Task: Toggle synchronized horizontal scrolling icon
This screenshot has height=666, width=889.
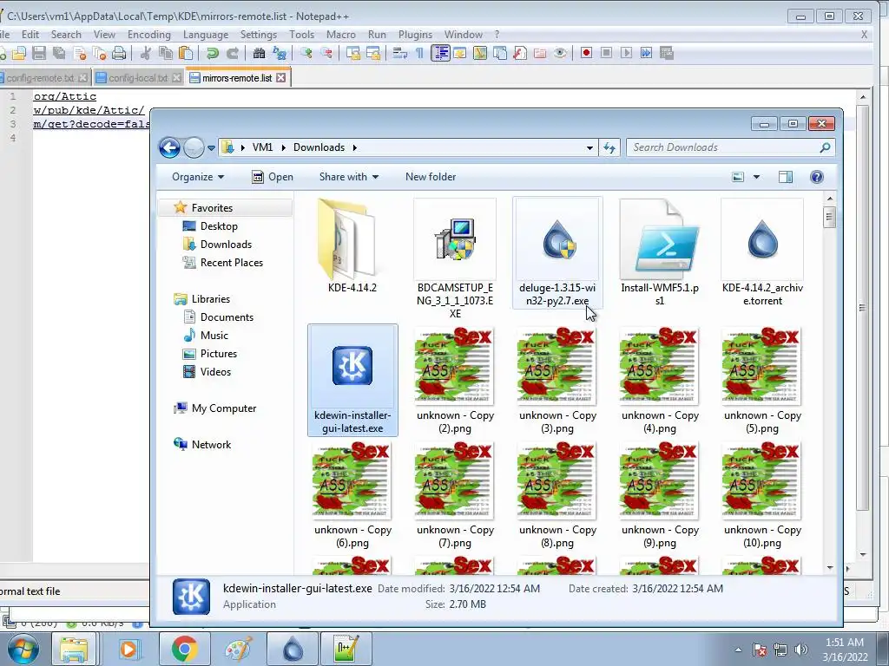Action: click(373, 53)
